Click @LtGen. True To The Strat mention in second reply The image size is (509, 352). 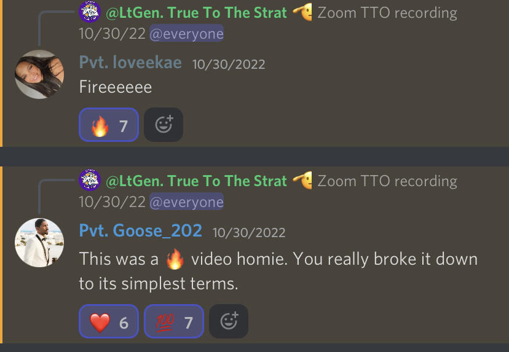click(x=196, y=181)
